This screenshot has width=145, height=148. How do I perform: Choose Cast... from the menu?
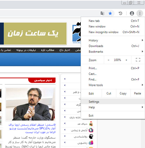113,74
